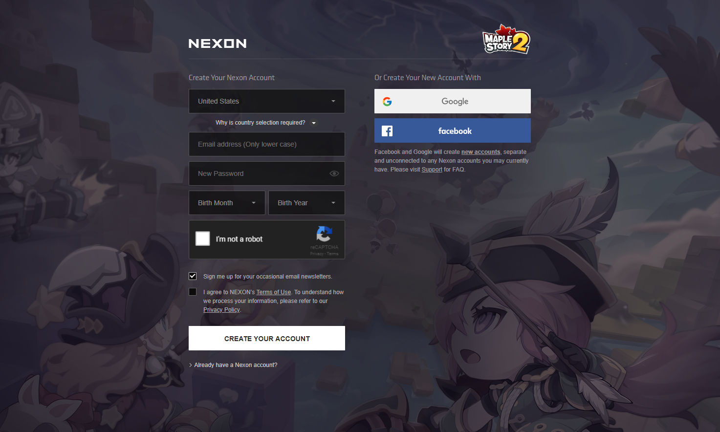This screenshot has height=432, width=720.
Task: Click the Email address input field
Action: tap(267, 144)
